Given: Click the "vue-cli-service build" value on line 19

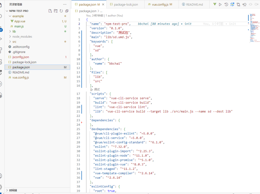Looking at the screenshot, I should (x=130, y=102).
